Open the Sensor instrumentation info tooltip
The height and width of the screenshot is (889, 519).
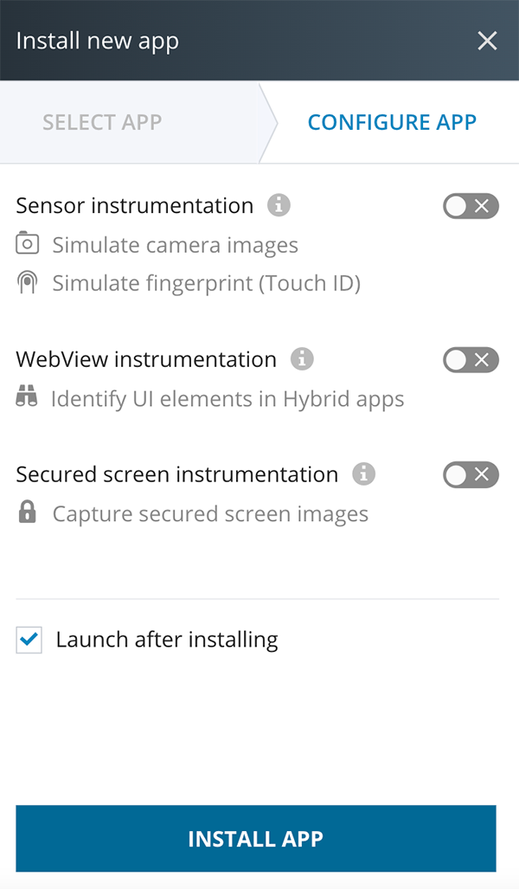[279, 206]
